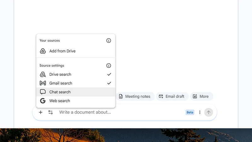252x142 pixels.
Task: Disable Drive search checkmark
Action: tap(109, 74)
